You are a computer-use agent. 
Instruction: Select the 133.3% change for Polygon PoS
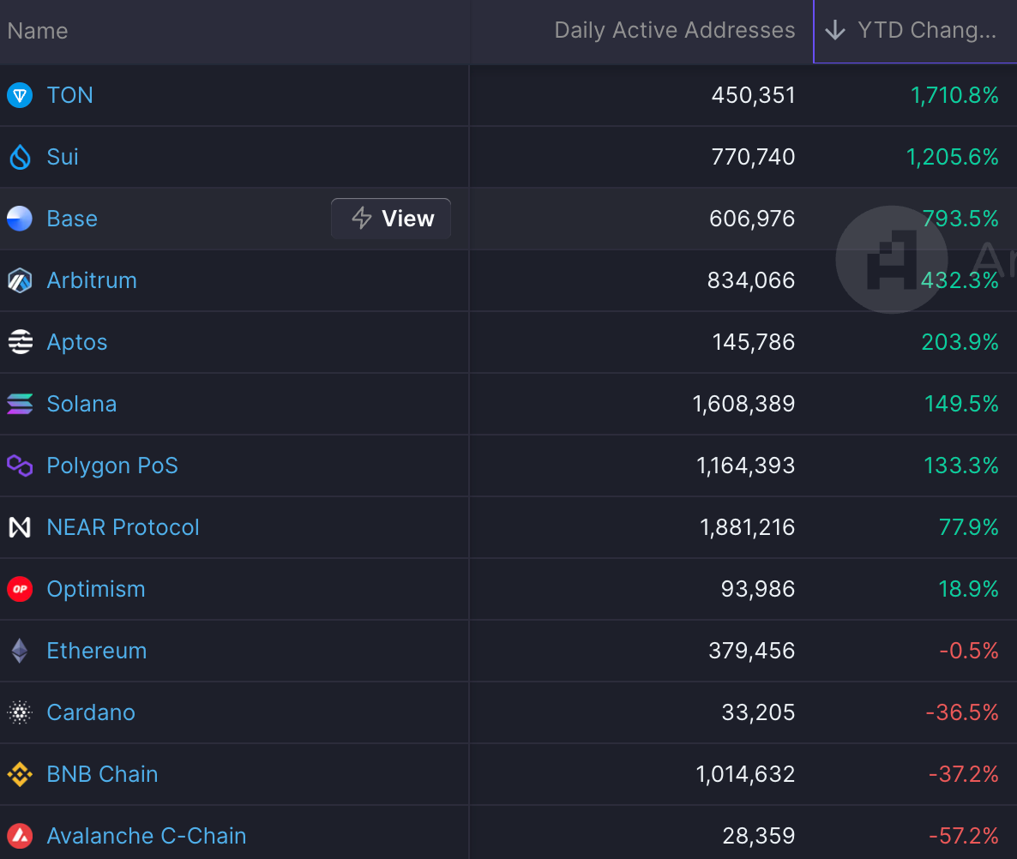pyautogui.click(x=961, y=466)
